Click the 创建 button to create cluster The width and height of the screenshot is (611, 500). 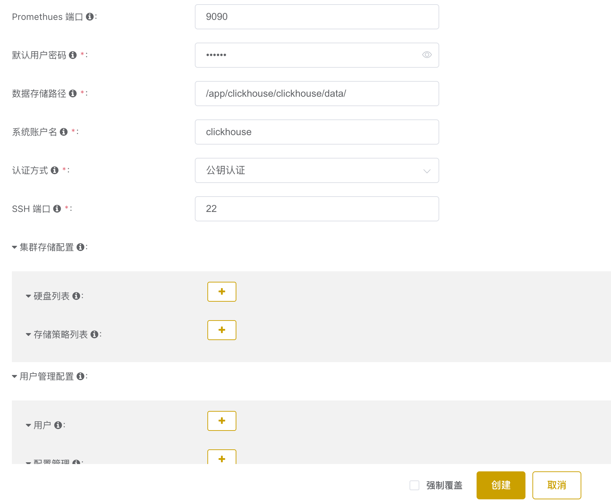(501, 485)
